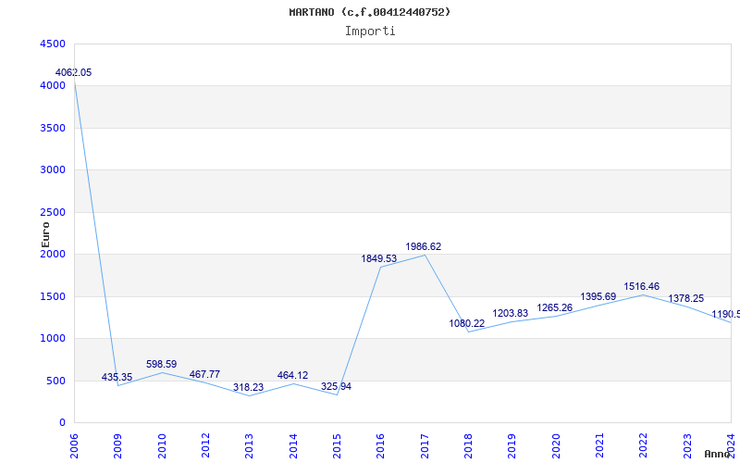740x463 pixels.
Task: Click the x-axis year 2015
Action: click(x=337, y=446)
